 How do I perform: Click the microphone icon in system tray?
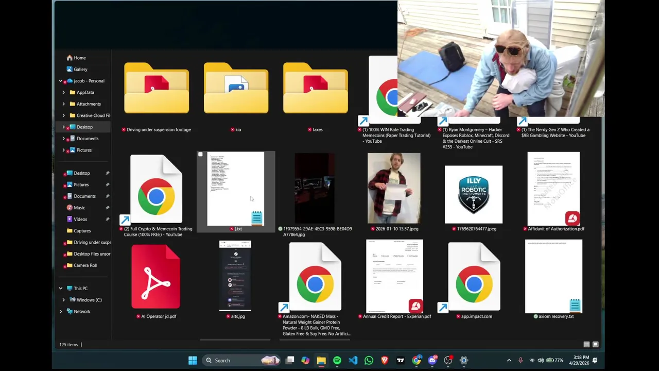(521, 361)
